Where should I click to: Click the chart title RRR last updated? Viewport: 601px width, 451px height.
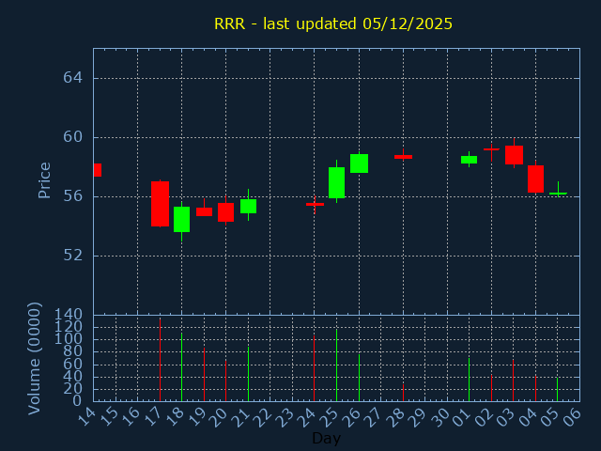coord(333,23)
